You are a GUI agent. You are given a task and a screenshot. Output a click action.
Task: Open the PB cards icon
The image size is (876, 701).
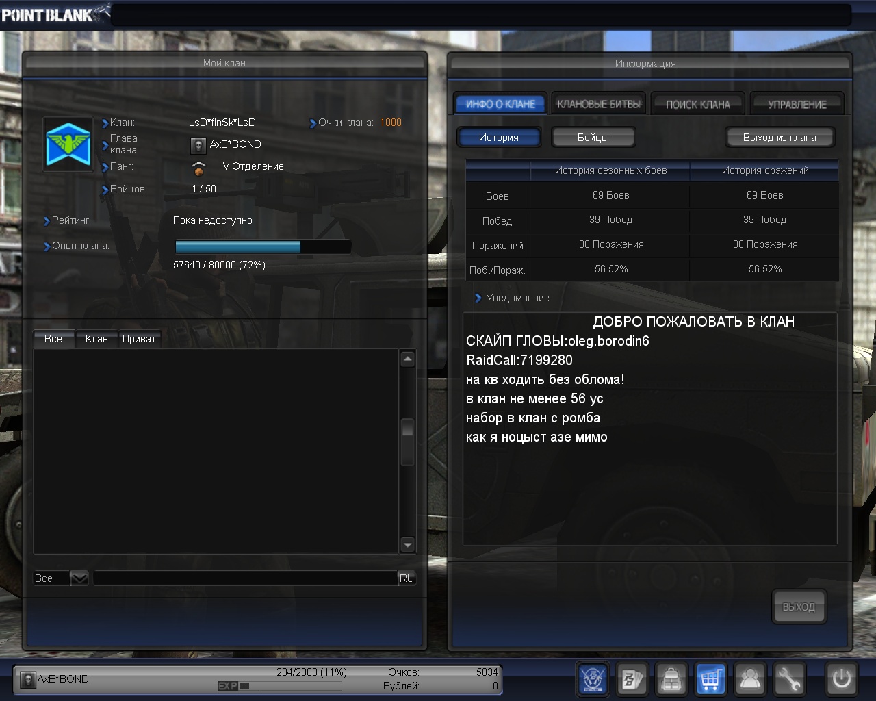[x=632, y=679]
